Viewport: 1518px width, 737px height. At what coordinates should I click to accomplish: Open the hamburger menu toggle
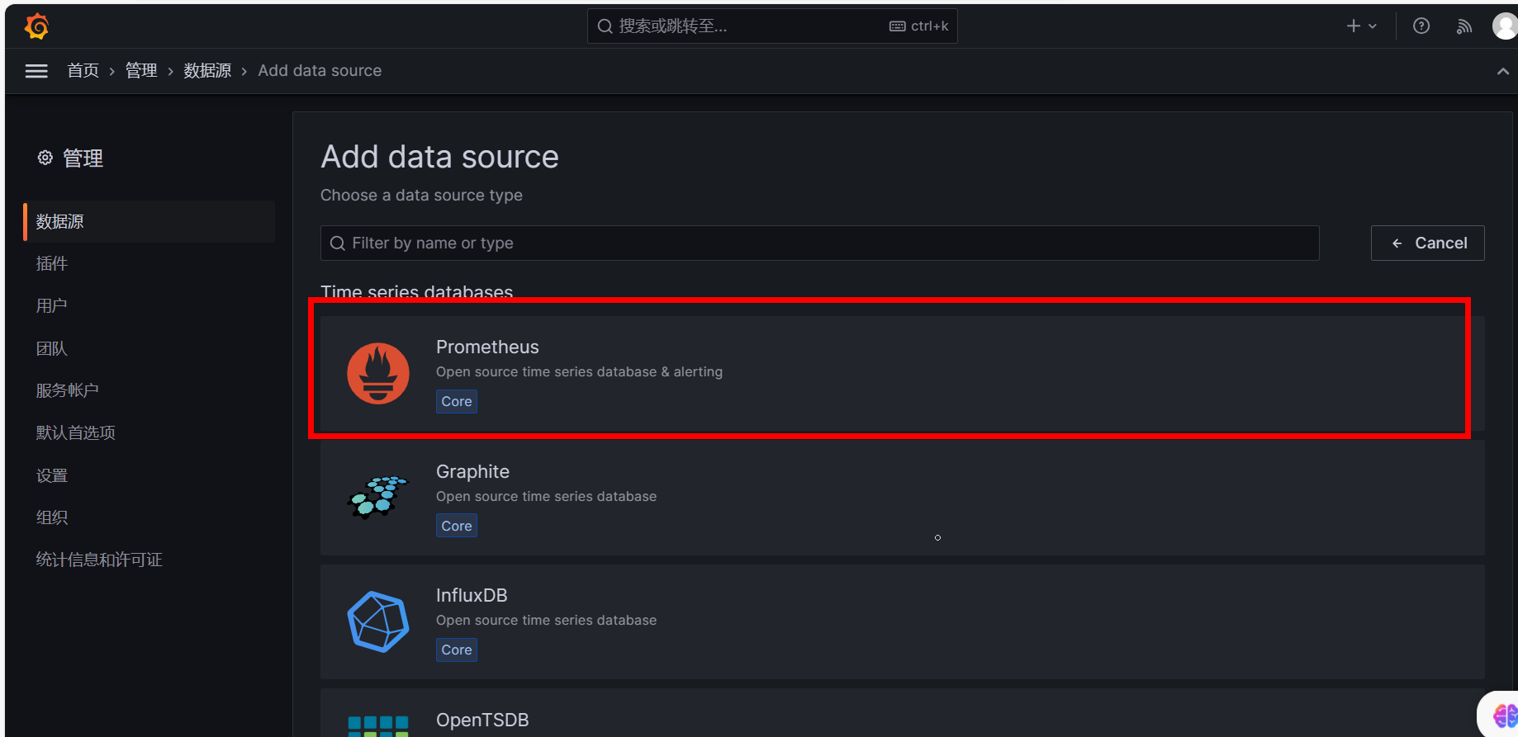click(36, 71)
